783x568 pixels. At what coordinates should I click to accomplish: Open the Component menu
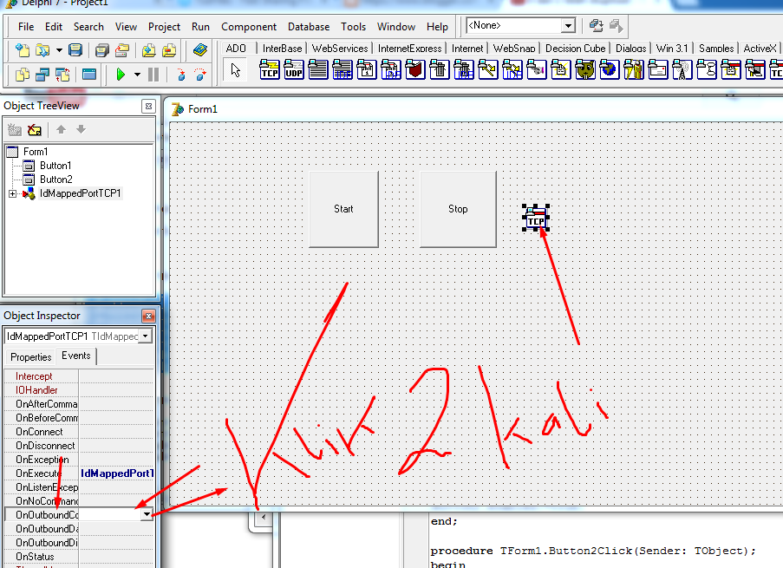coord(249,27)
